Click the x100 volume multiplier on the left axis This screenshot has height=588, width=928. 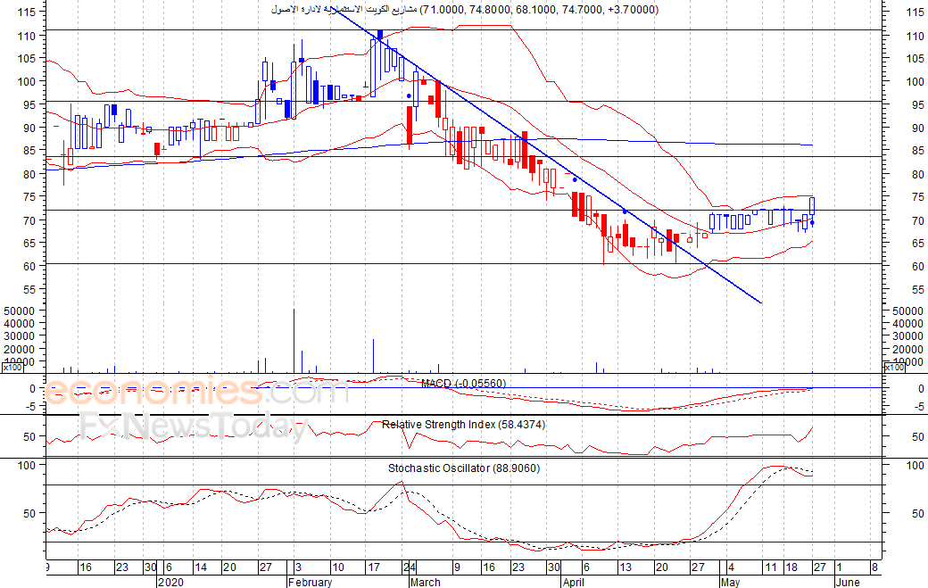12,368
